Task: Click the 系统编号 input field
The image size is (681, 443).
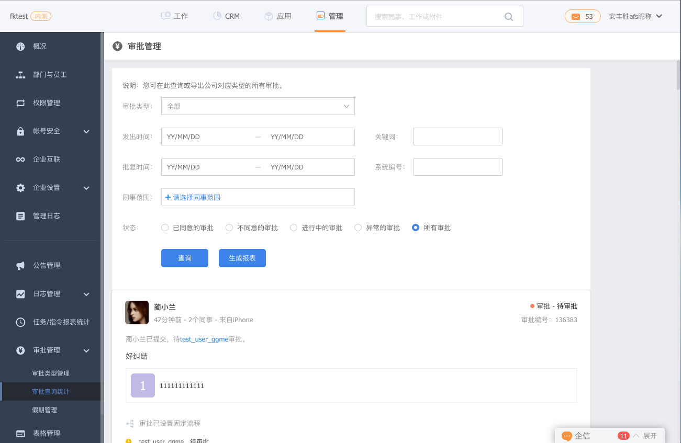Action: 458,167
